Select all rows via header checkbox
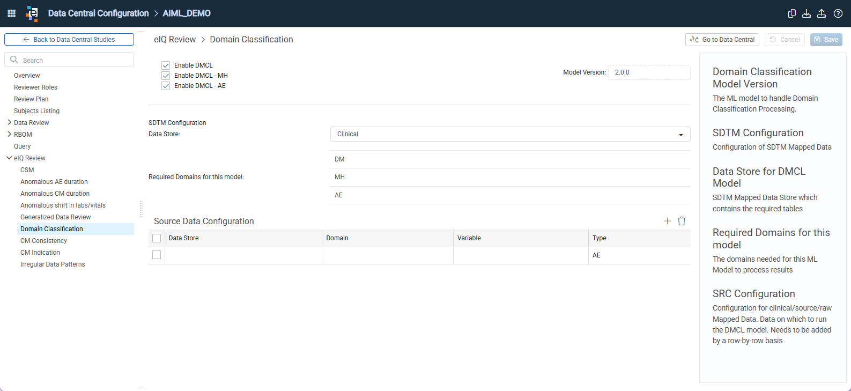The width and height of the screenshot is (851, 391). (157, 238)
